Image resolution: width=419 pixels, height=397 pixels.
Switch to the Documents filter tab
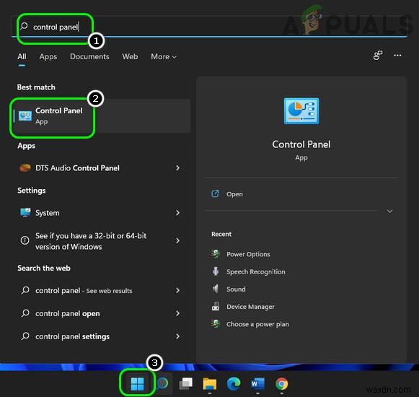pyautogui.click(x=89, y=57)
